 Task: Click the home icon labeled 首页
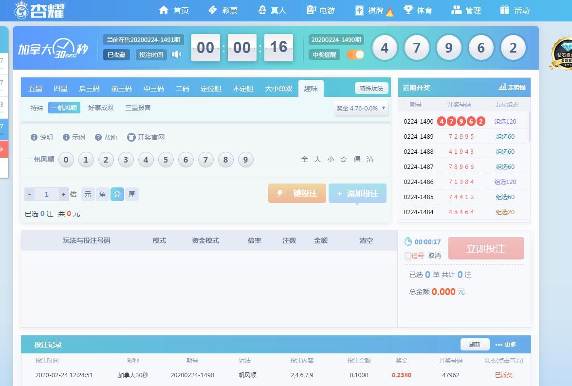pyautogui.click(x=164, y=10)
